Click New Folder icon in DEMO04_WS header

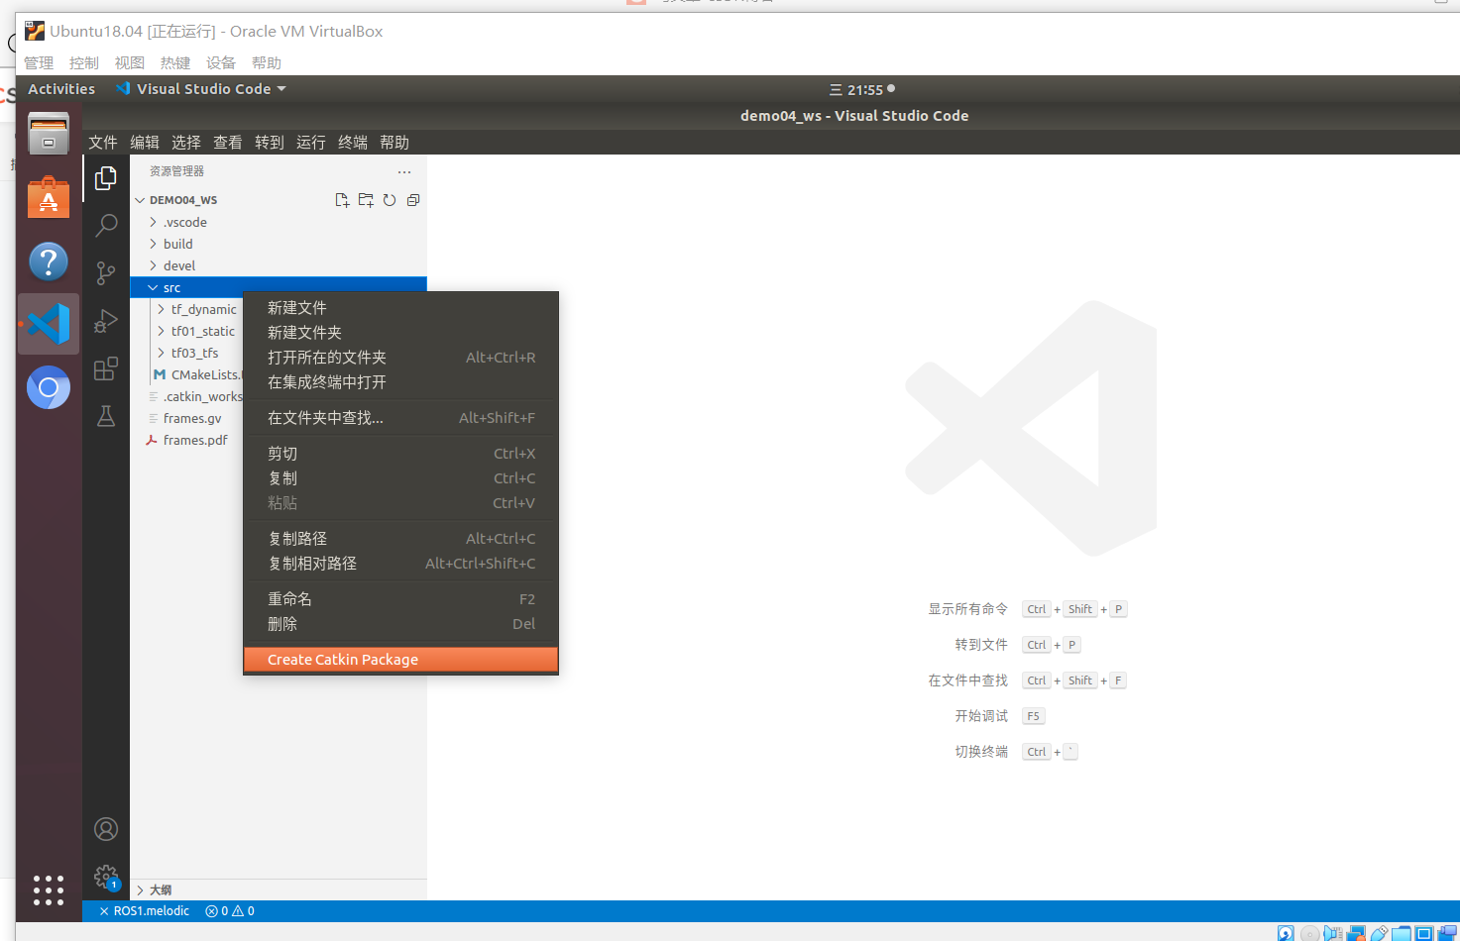(x=366, y=200)
